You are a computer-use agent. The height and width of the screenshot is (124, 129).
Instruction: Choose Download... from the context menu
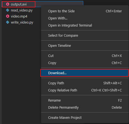coord(85,73)
